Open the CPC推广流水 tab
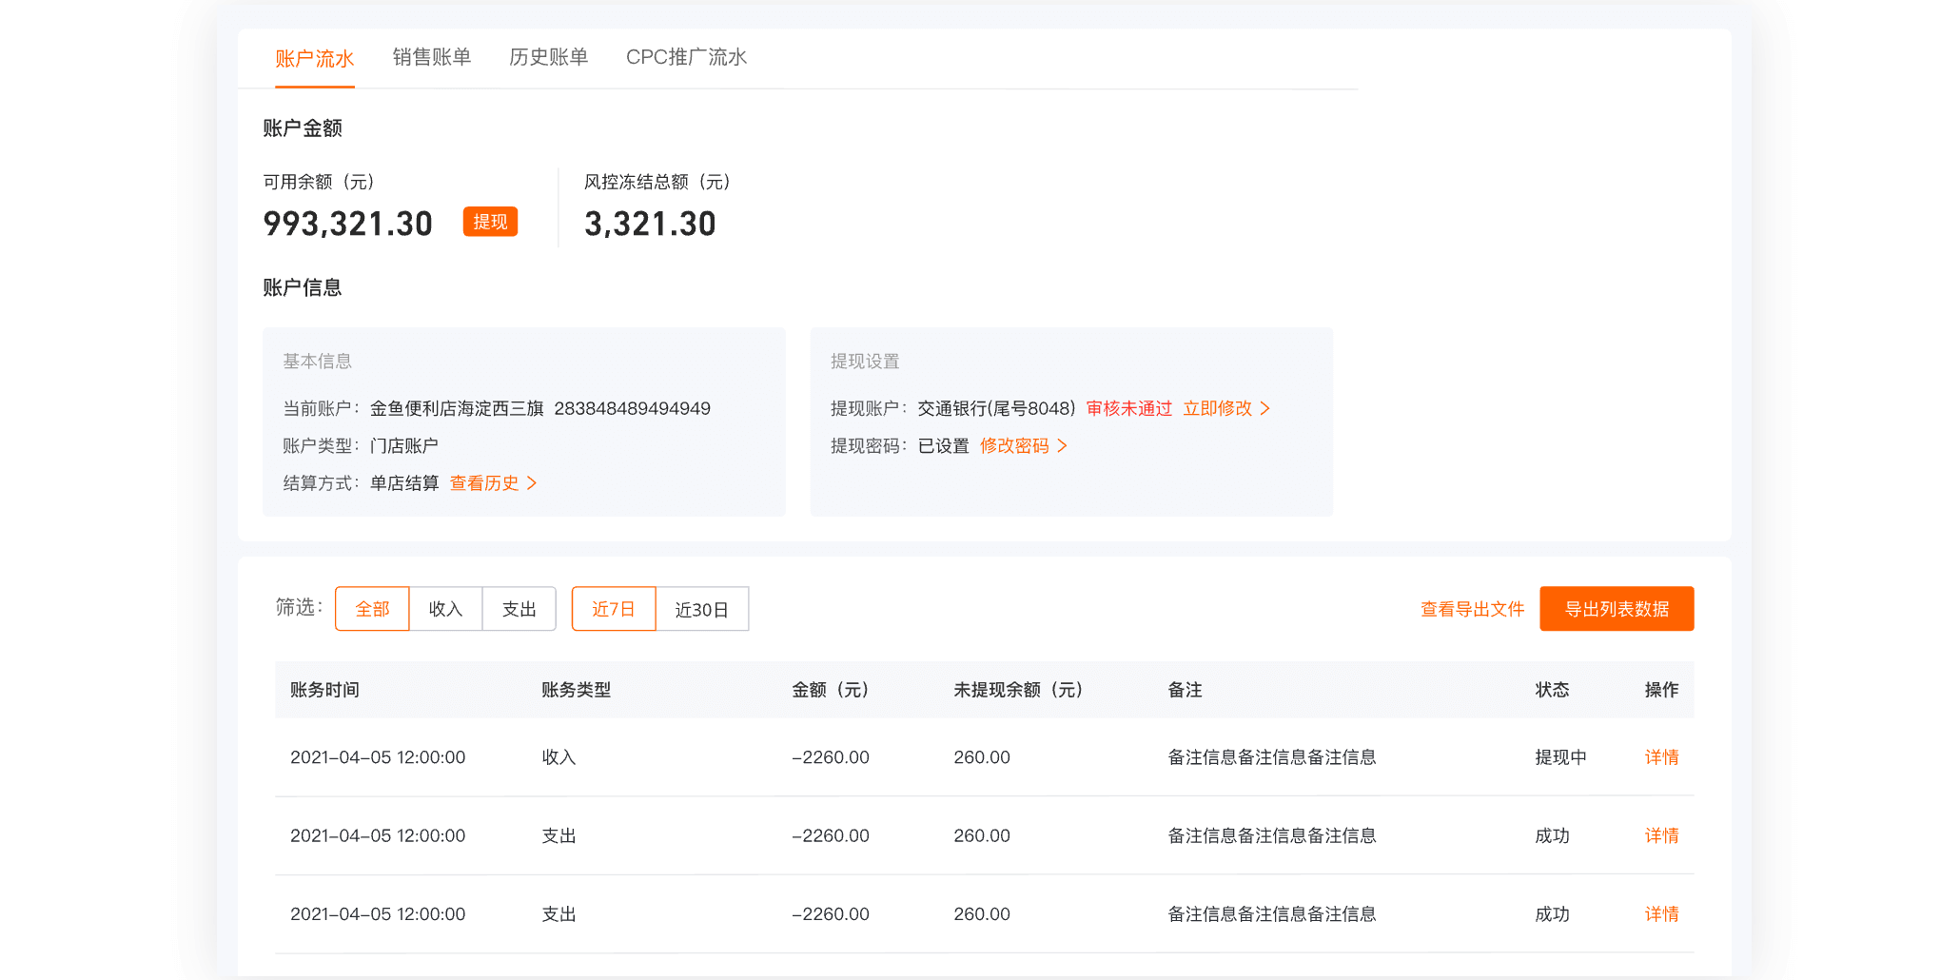1960x980 pixels. coord(687,57)
